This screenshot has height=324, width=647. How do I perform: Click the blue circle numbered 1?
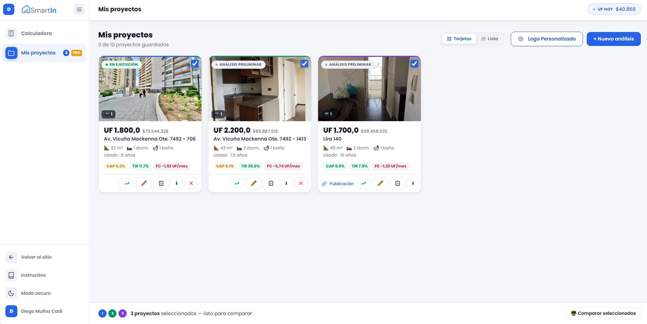[102, 313]
